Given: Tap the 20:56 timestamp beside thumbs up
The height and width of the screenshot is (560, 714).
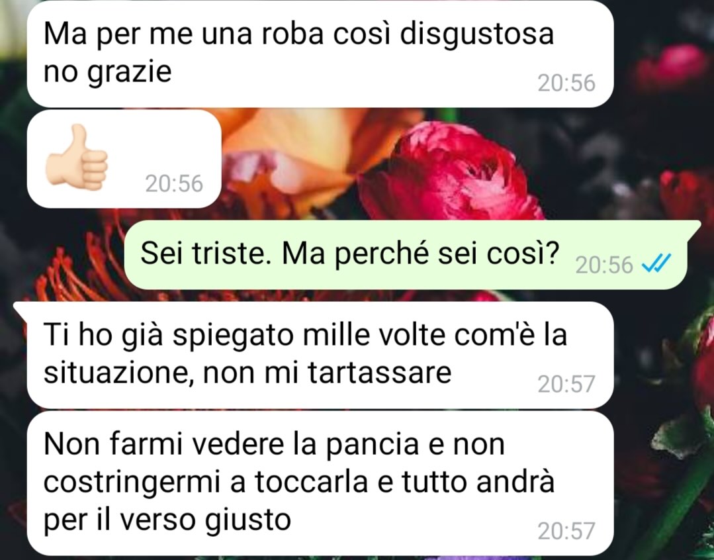Looking at the screenshot, I should click(174, 183).
